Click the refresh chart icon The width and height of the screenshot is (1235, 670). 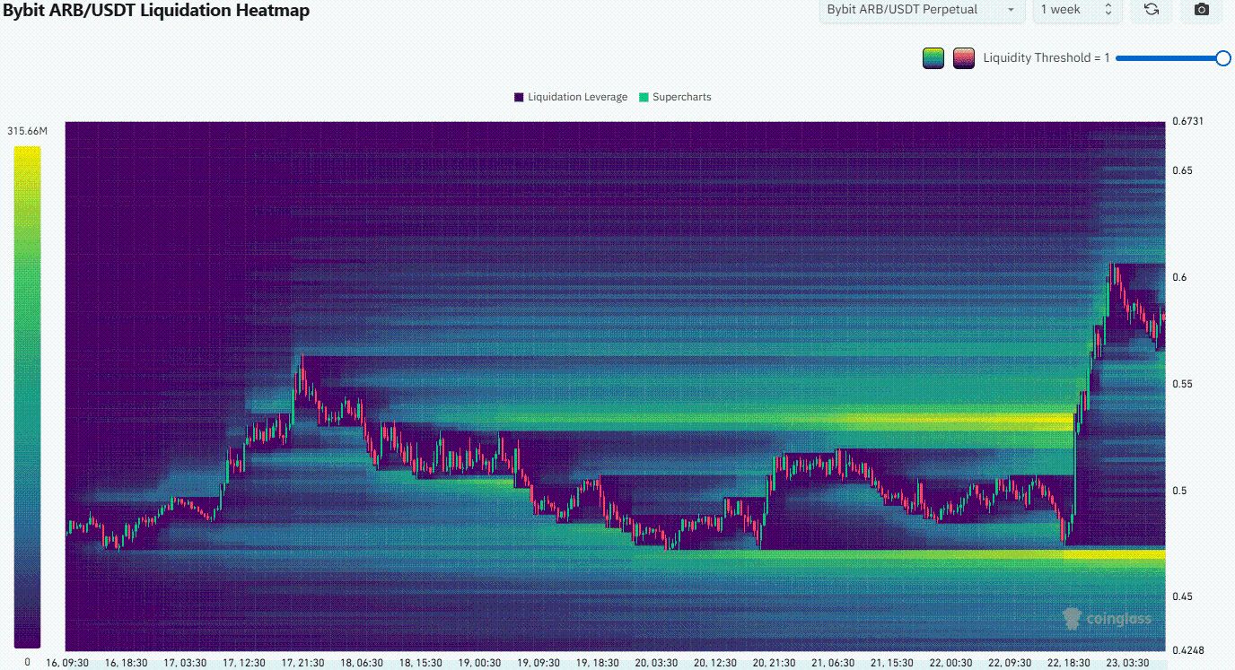pyautogui.click(x=1152, y=10)
